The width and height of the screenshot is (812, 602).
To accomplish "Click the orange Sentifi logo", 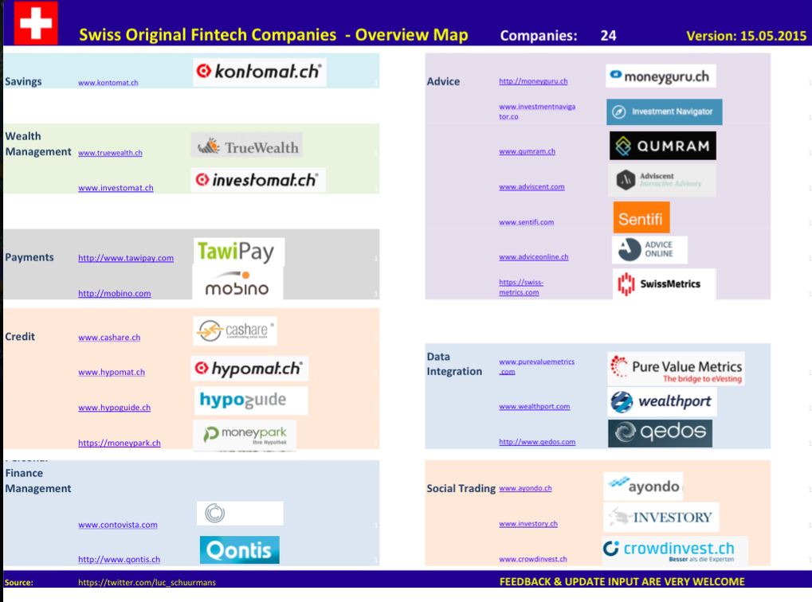I will 641,217.
